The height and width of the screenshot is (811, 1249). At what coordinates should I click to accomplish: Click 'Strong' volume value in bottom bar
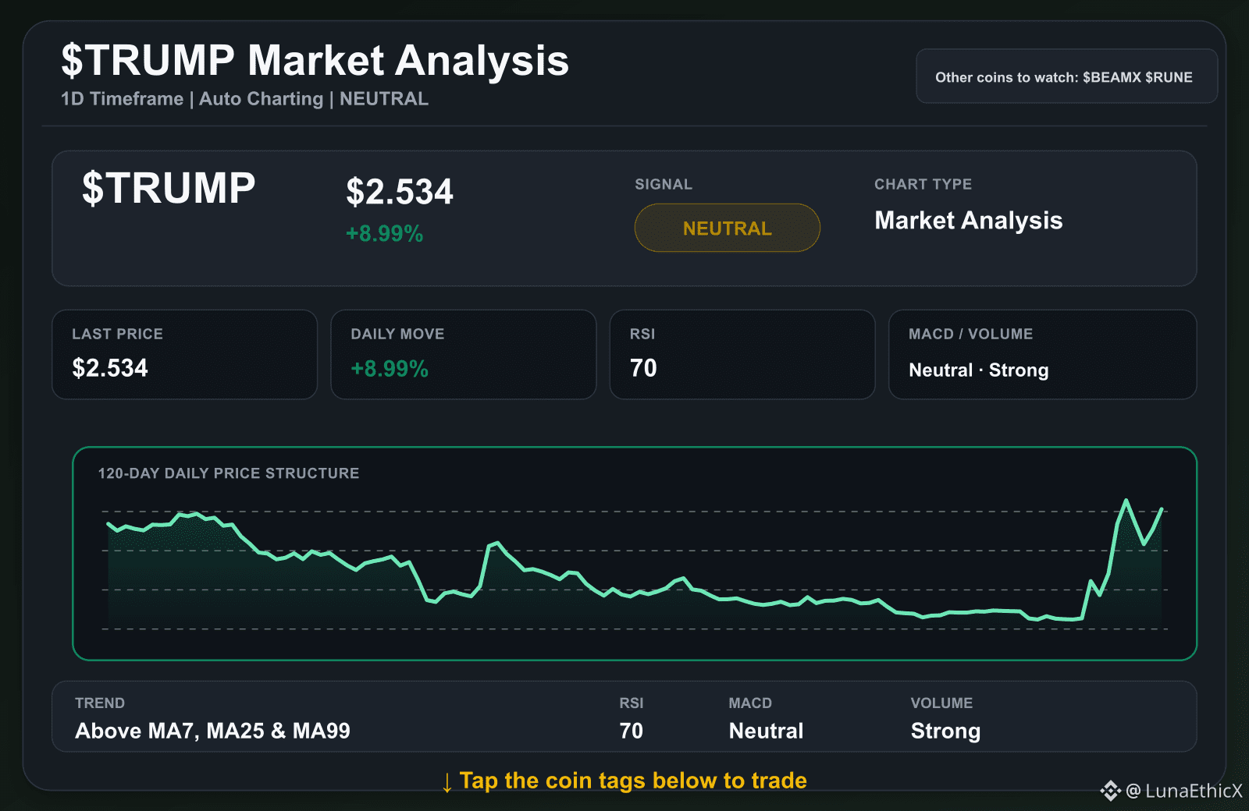click(x=945, y=731)
